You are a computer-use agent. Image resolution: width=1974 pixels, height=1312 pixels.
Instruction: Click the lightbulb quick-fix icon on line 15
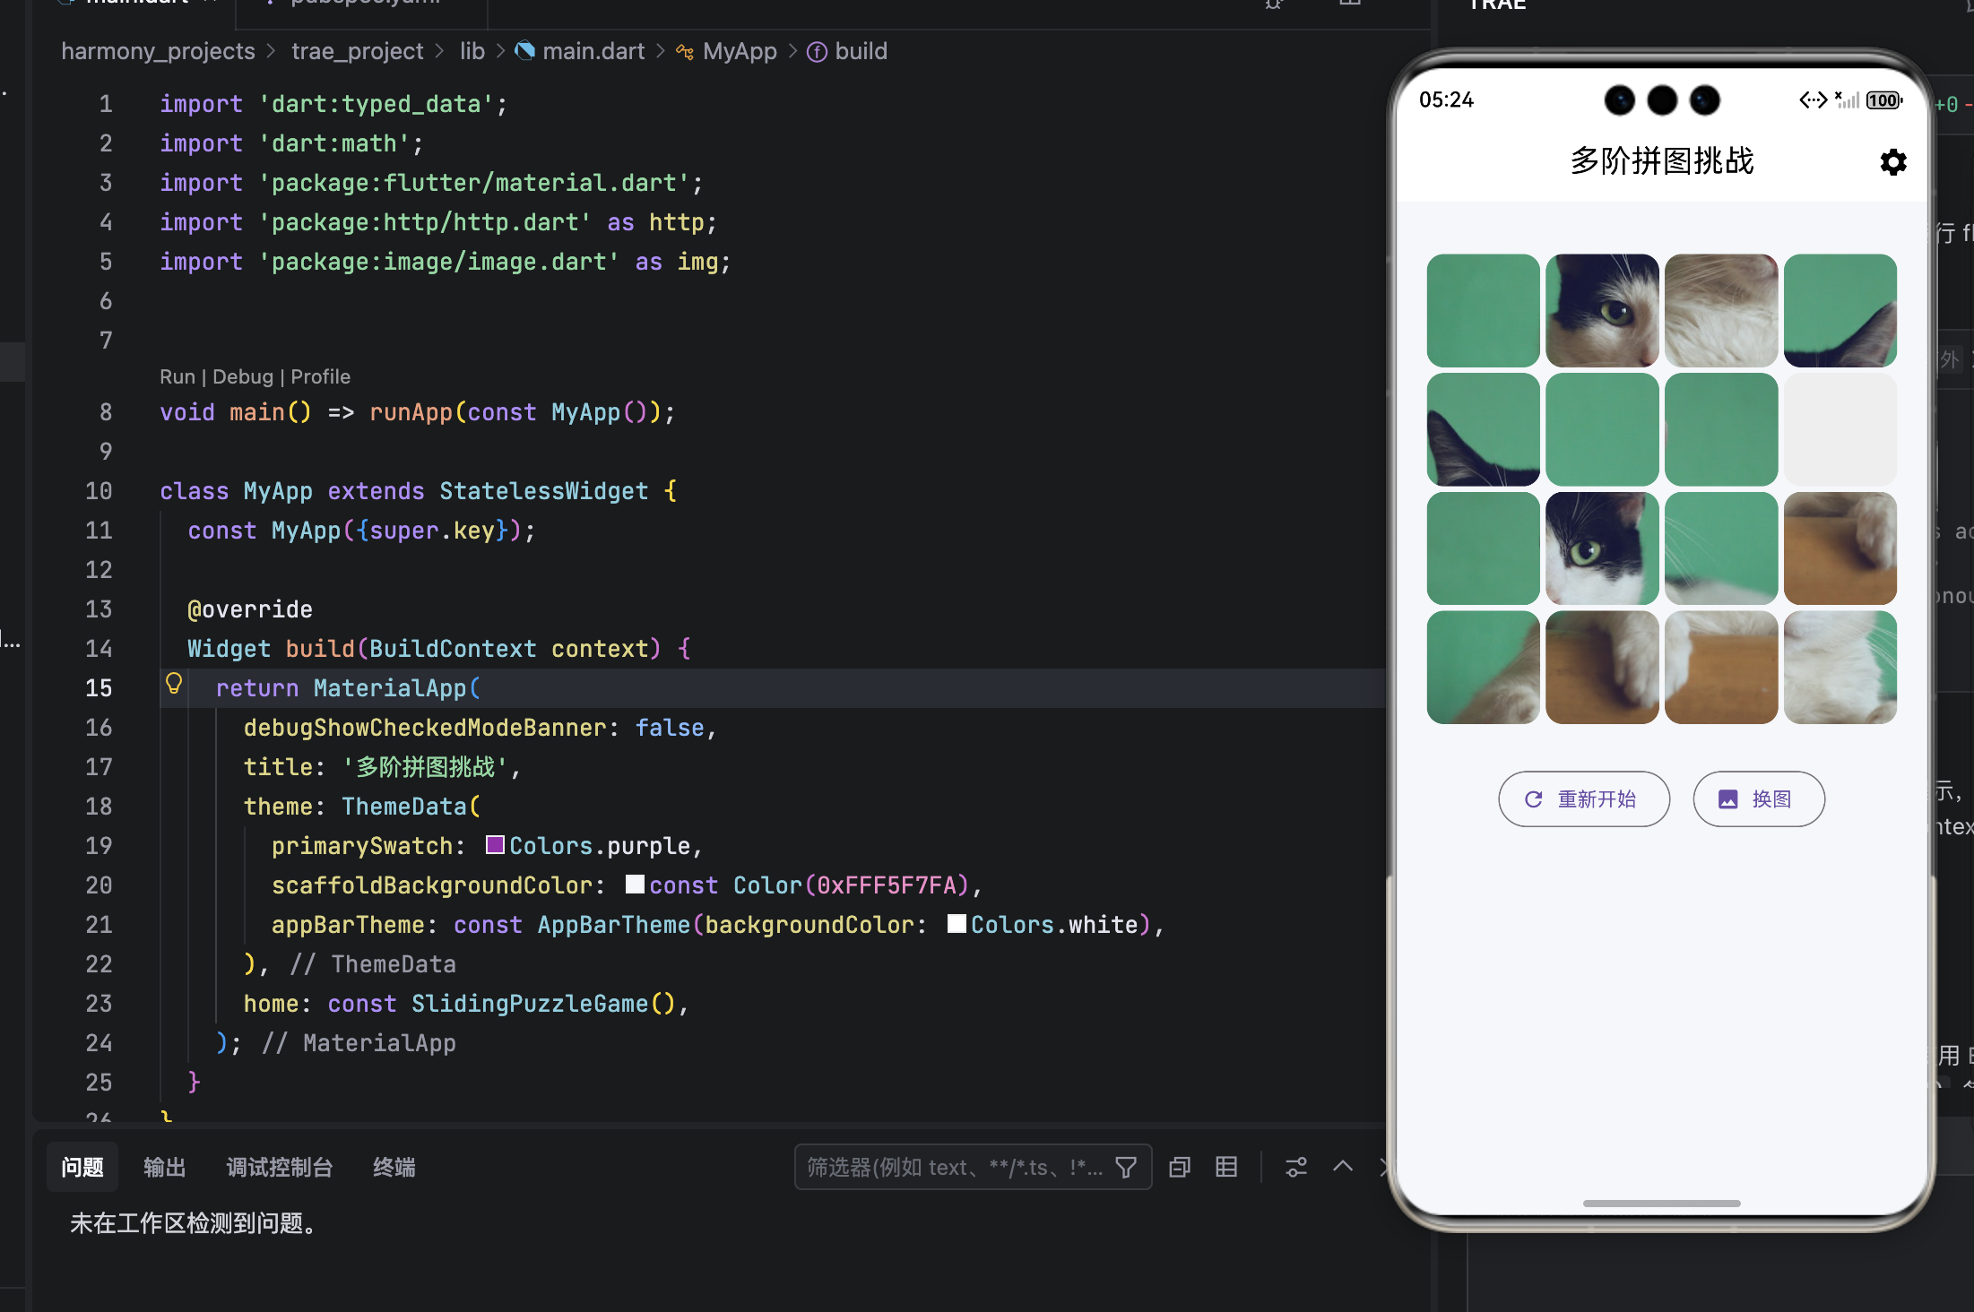[174, 685]
